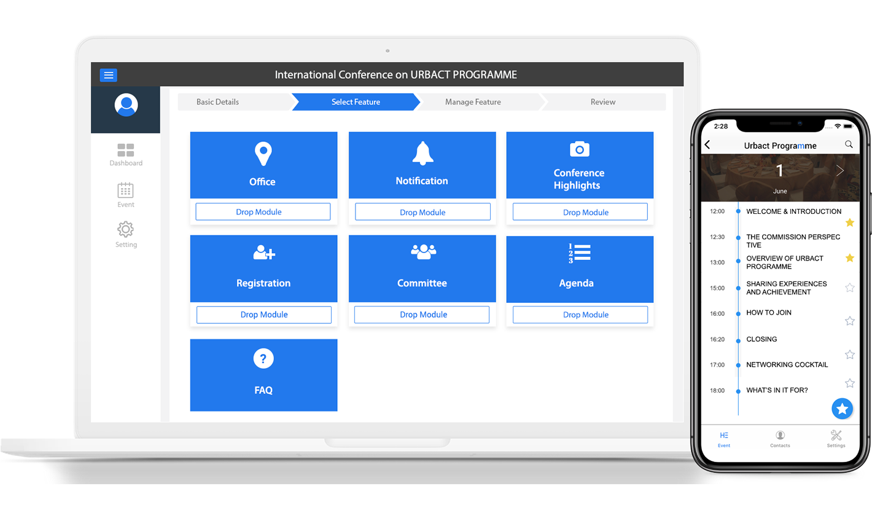Tap the blue floating star button
This screenshot has width=872, height=518.
(x=842, y=408)
